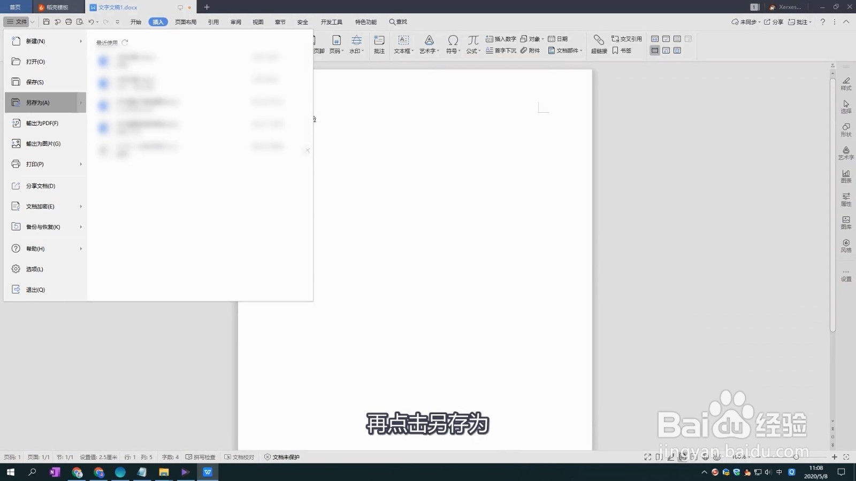This screenshot has width=856, height=481.
Task: Click the print icon in quick toolbar
Action: (x=68, y=22)
